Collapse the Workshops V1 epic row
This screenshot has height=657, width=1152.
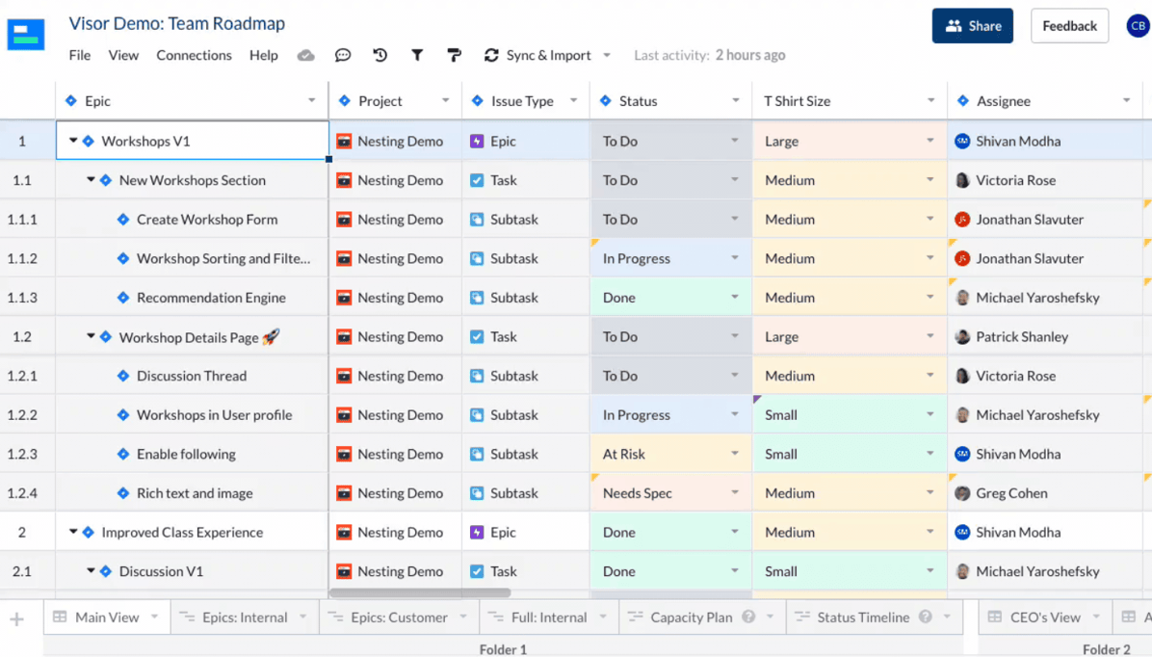click(x=73, y=142)
